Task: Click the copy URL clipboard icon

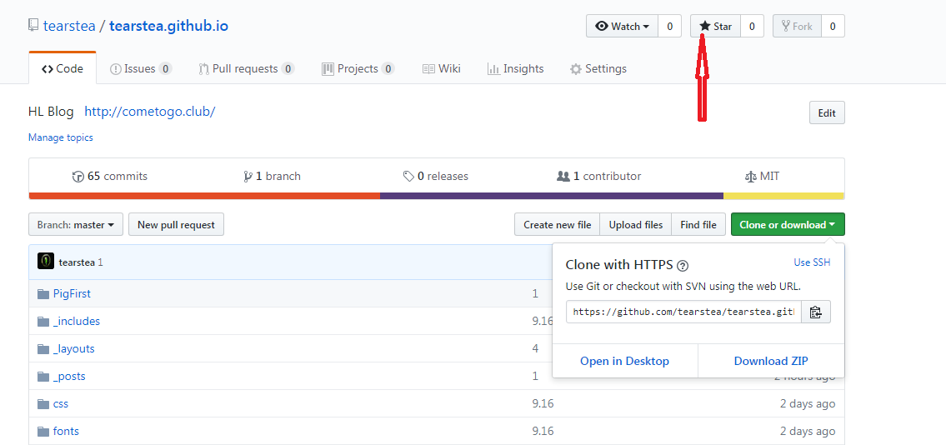Action: pos(816,312)
